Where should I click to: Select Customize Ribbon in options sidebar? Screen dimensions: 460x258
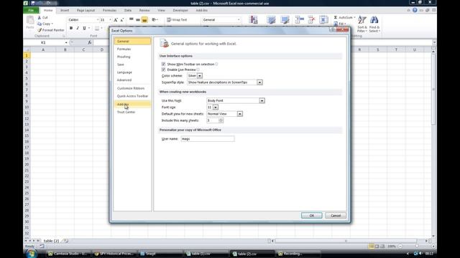(132, 88)
